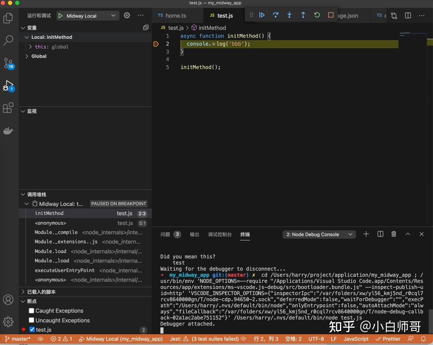The height and width of the screenshot is (345, 433).
Task: Select anonymous test.js 5:1 stack frame
Action: [86, 223]
